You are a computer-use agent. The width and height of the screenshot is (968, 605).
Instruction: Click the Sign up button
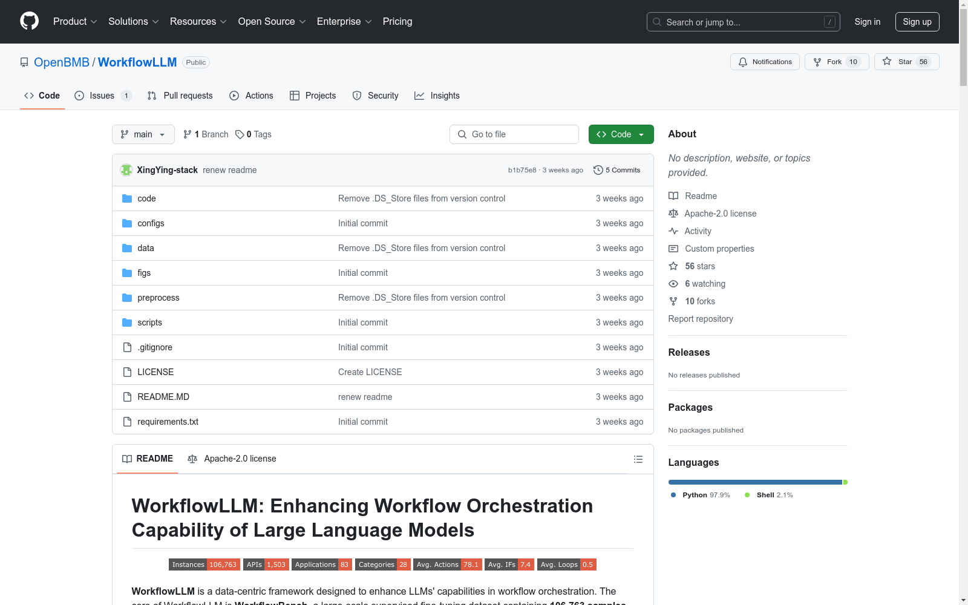click(x=917, y=22)
